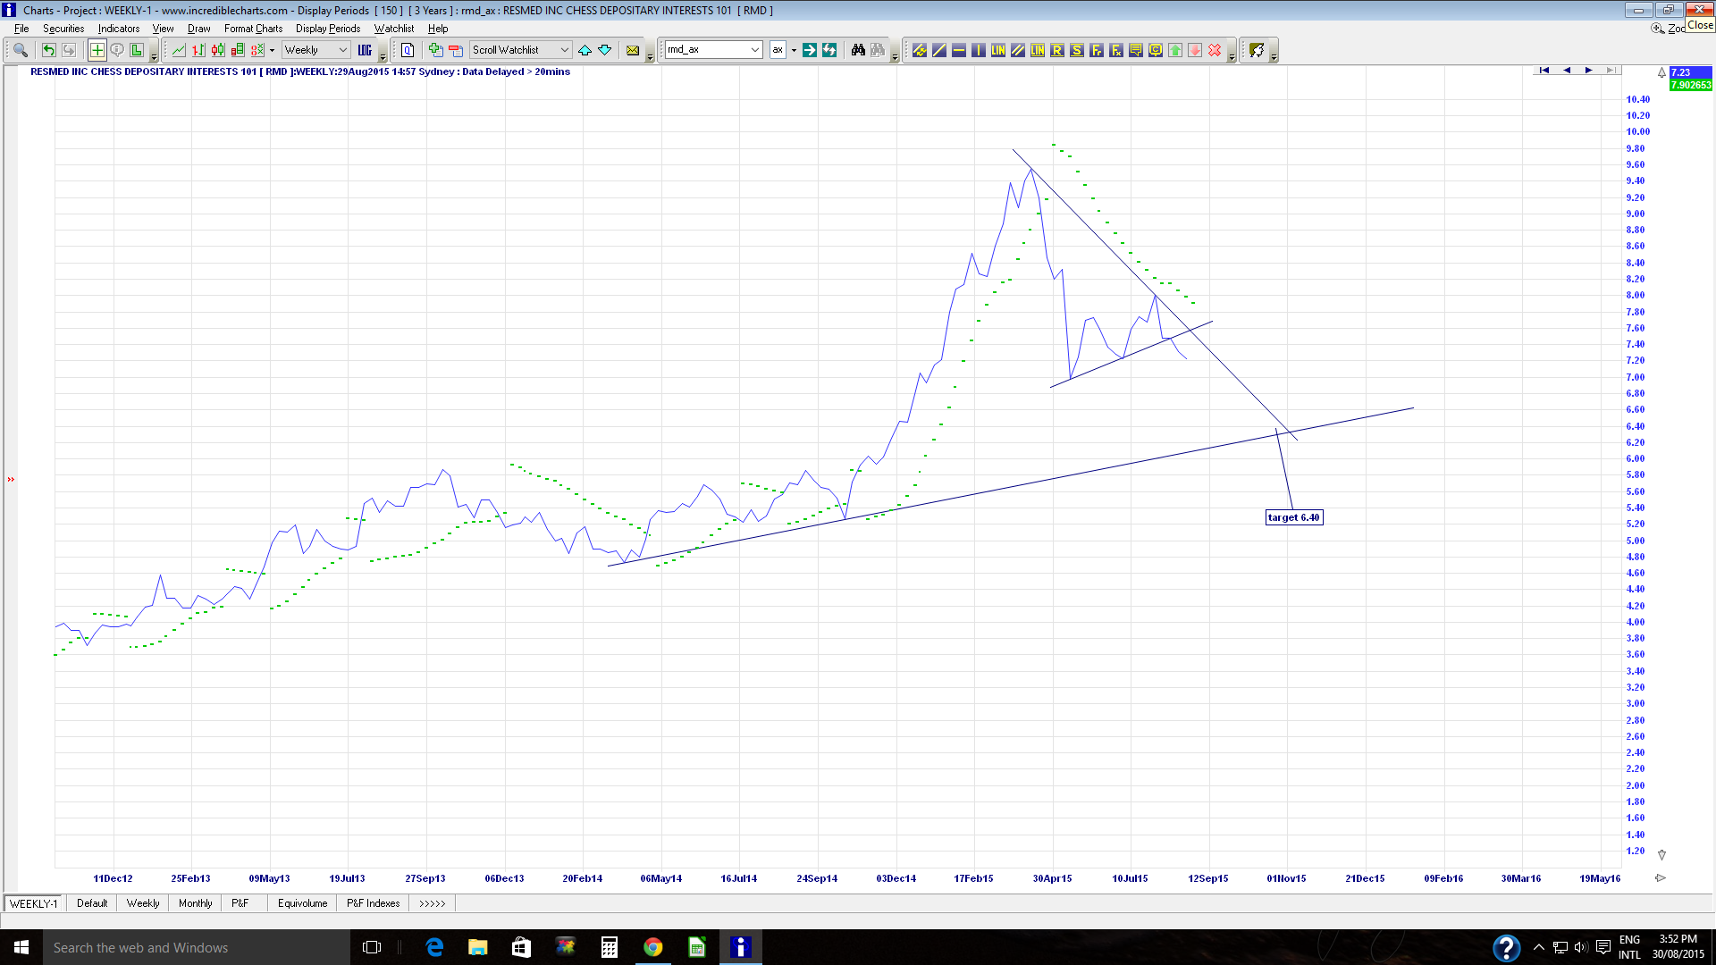The image size is (1716, 965).
Task: Open Google Chrome from the taskbar
Action: (x=653, y=947)
